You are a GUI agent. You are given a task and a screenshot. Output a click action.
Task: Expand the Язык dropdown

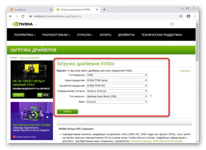tap(117, 102)
